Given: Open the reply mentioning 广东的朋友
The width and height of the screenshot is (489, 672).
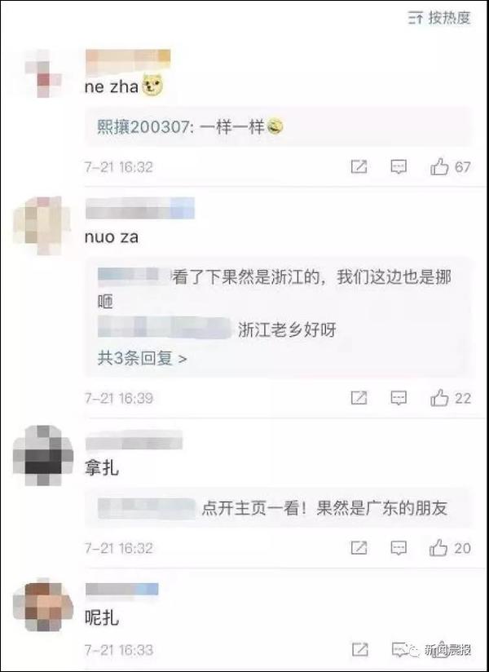Looking at the screenshot, I should coord(273,508).
